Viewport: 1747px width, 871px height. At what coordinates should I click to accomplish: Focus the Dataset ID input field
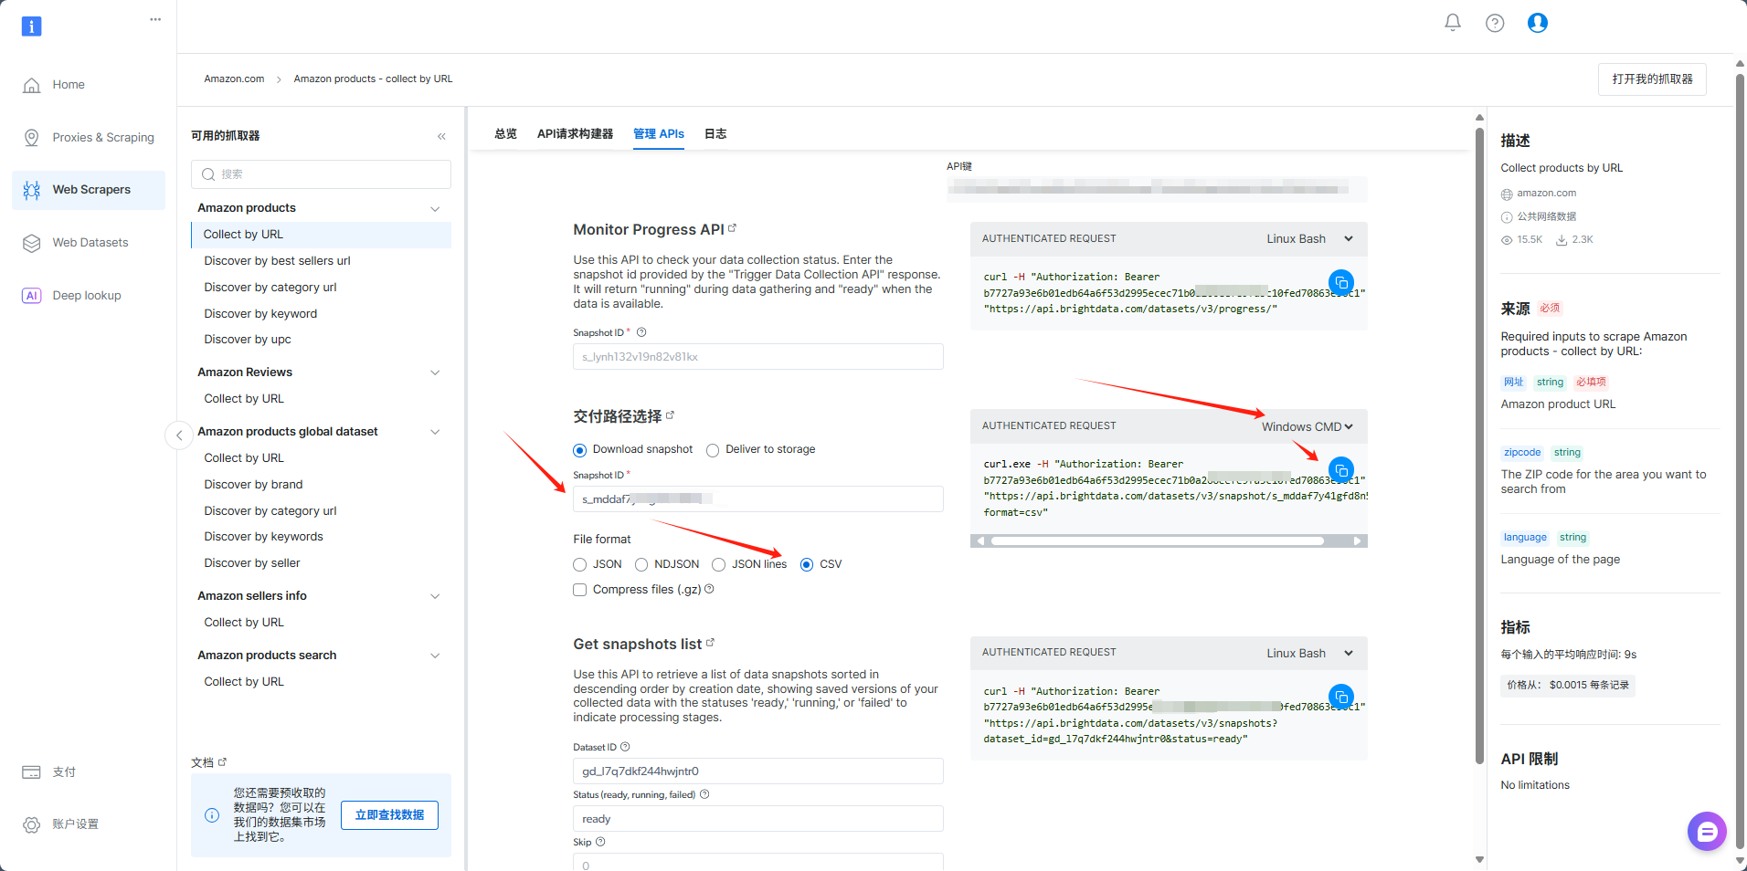point(757,771)
